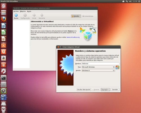Click the Nueva toolbar icon in VirtualBox

pyautogui.click(x=16, y=16)
